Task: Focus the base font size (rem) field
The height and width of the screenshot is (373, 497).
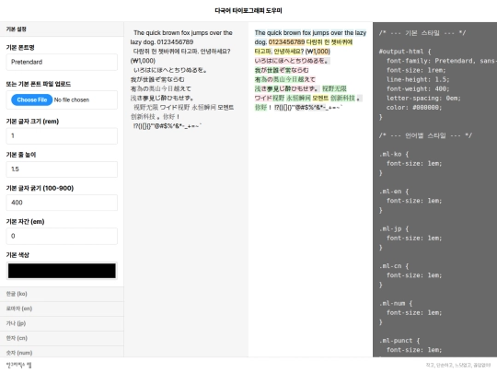Action: 62,135
